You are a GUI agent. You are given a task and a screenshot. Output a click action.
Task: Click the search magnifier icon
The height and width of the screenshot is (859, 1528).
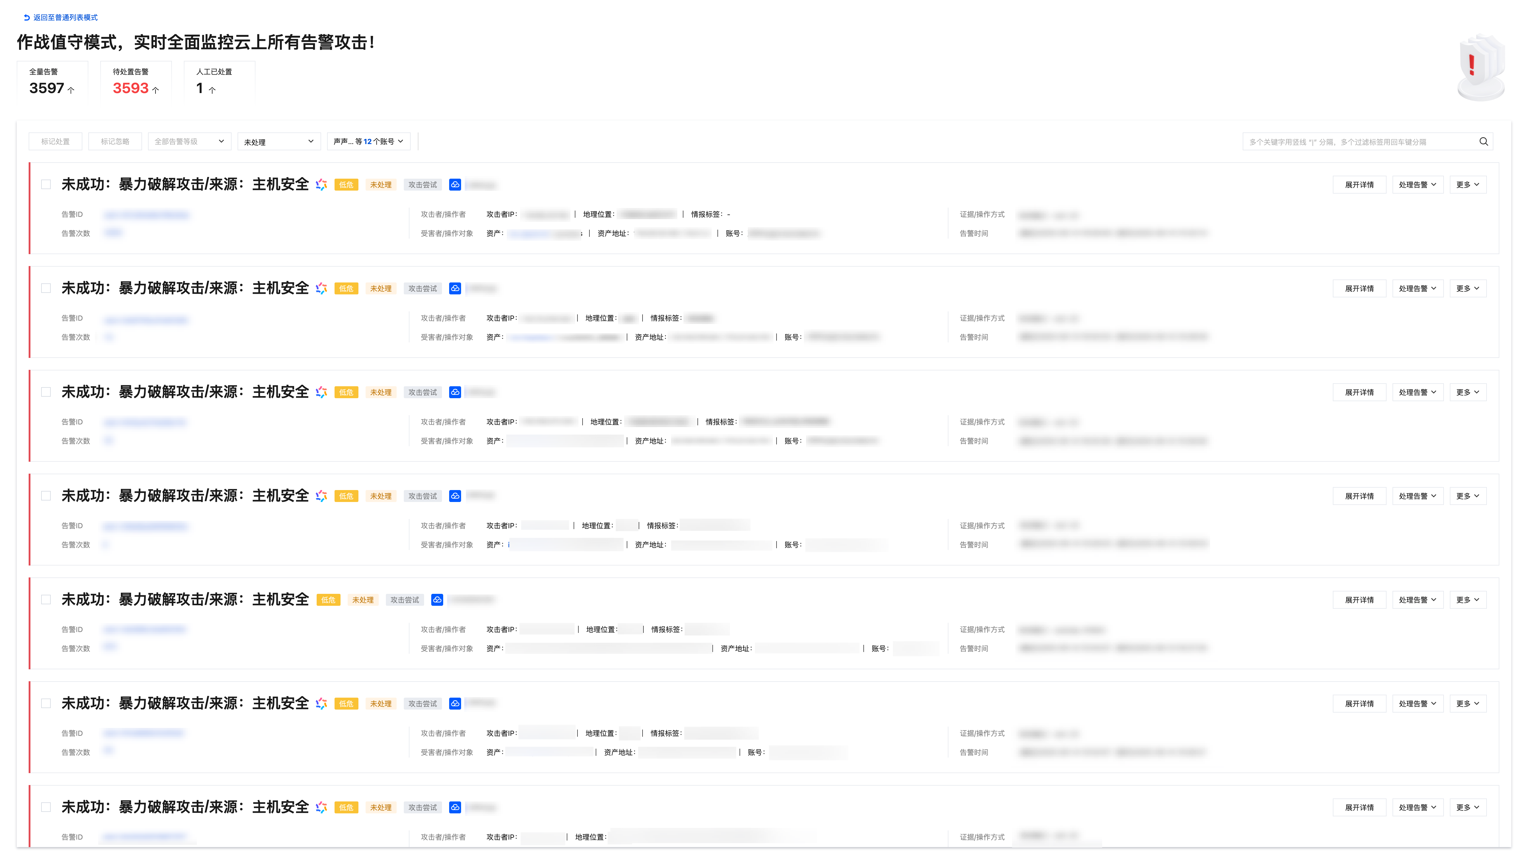tap(1483, 142)
